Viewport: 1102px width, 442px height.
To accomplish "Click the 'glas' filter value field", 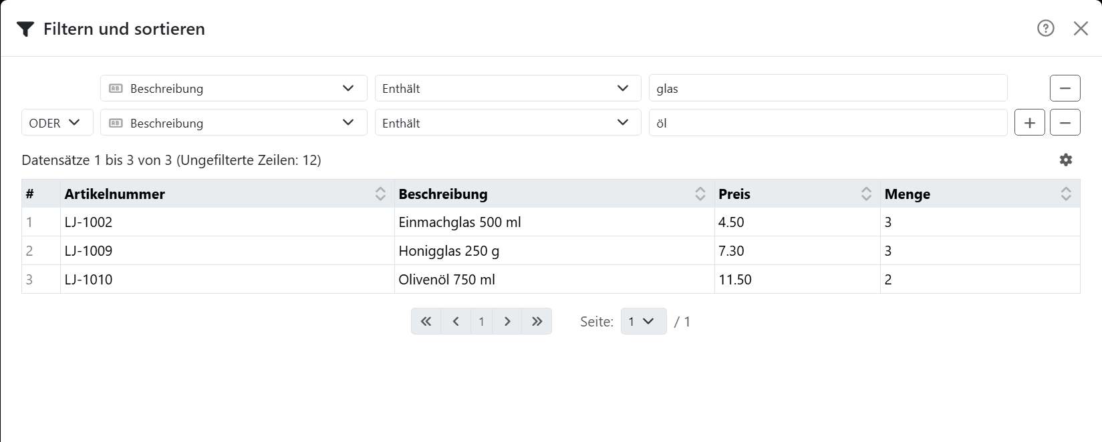I will click(x=828, y=88).
